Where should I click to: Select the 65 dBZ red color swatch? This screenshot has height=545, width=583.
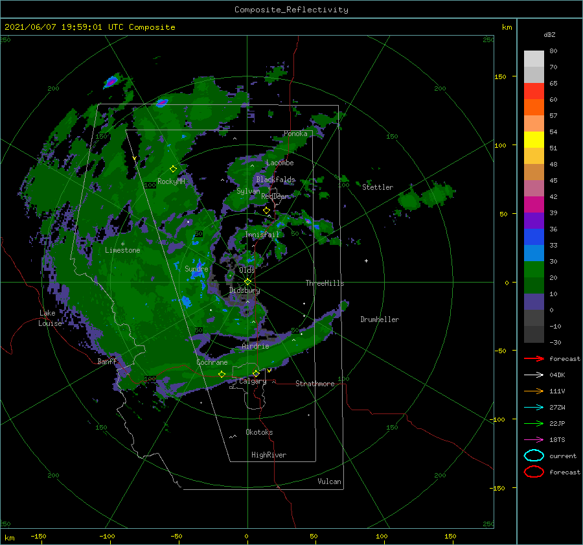[x=534, y=91]
